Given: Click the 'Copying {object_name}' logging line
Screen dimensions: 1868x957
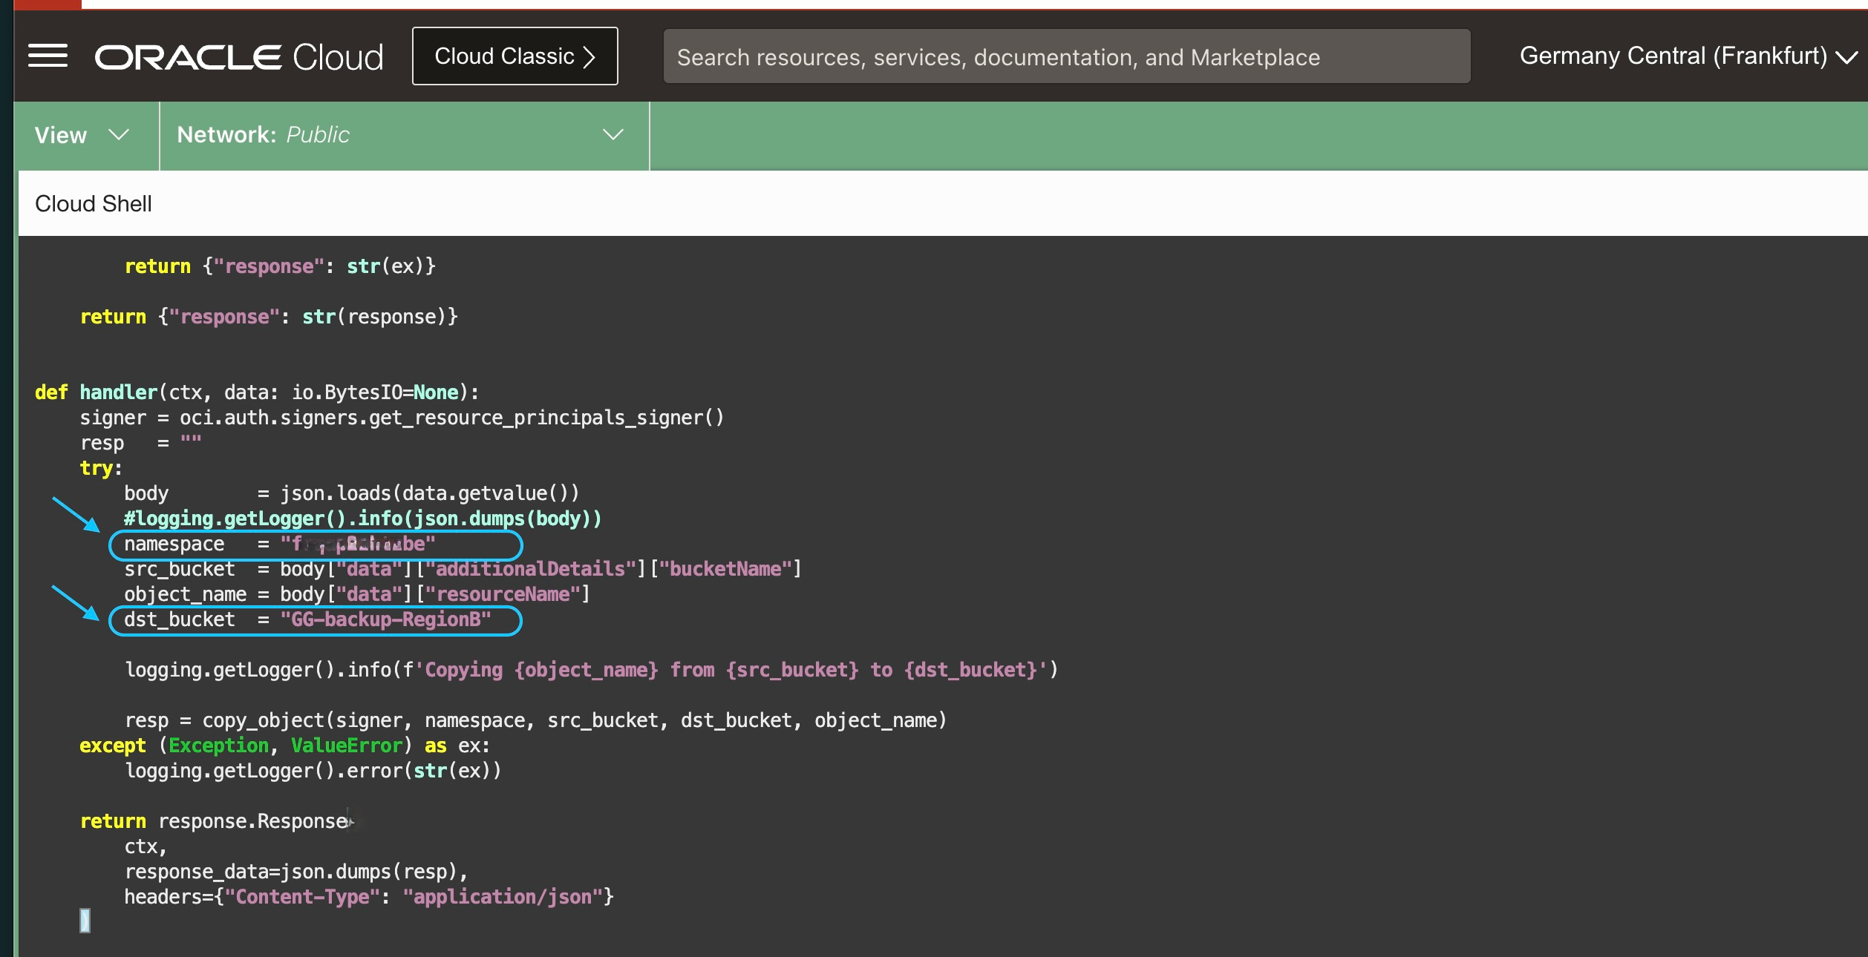Looking at the screenshot, I should pos(591,671).
